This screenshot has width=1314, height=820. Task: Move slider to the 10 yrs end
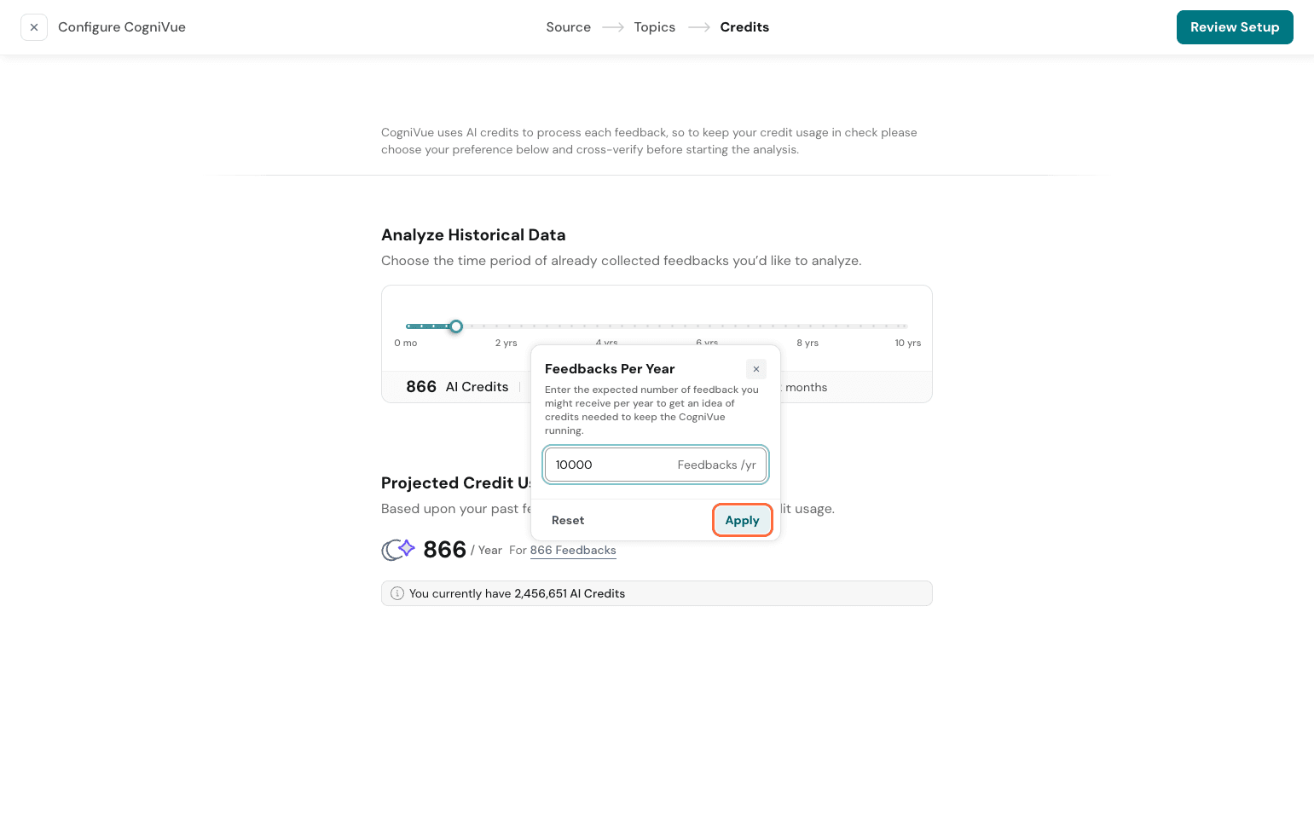pyautogui.click(x=906, y=326)
